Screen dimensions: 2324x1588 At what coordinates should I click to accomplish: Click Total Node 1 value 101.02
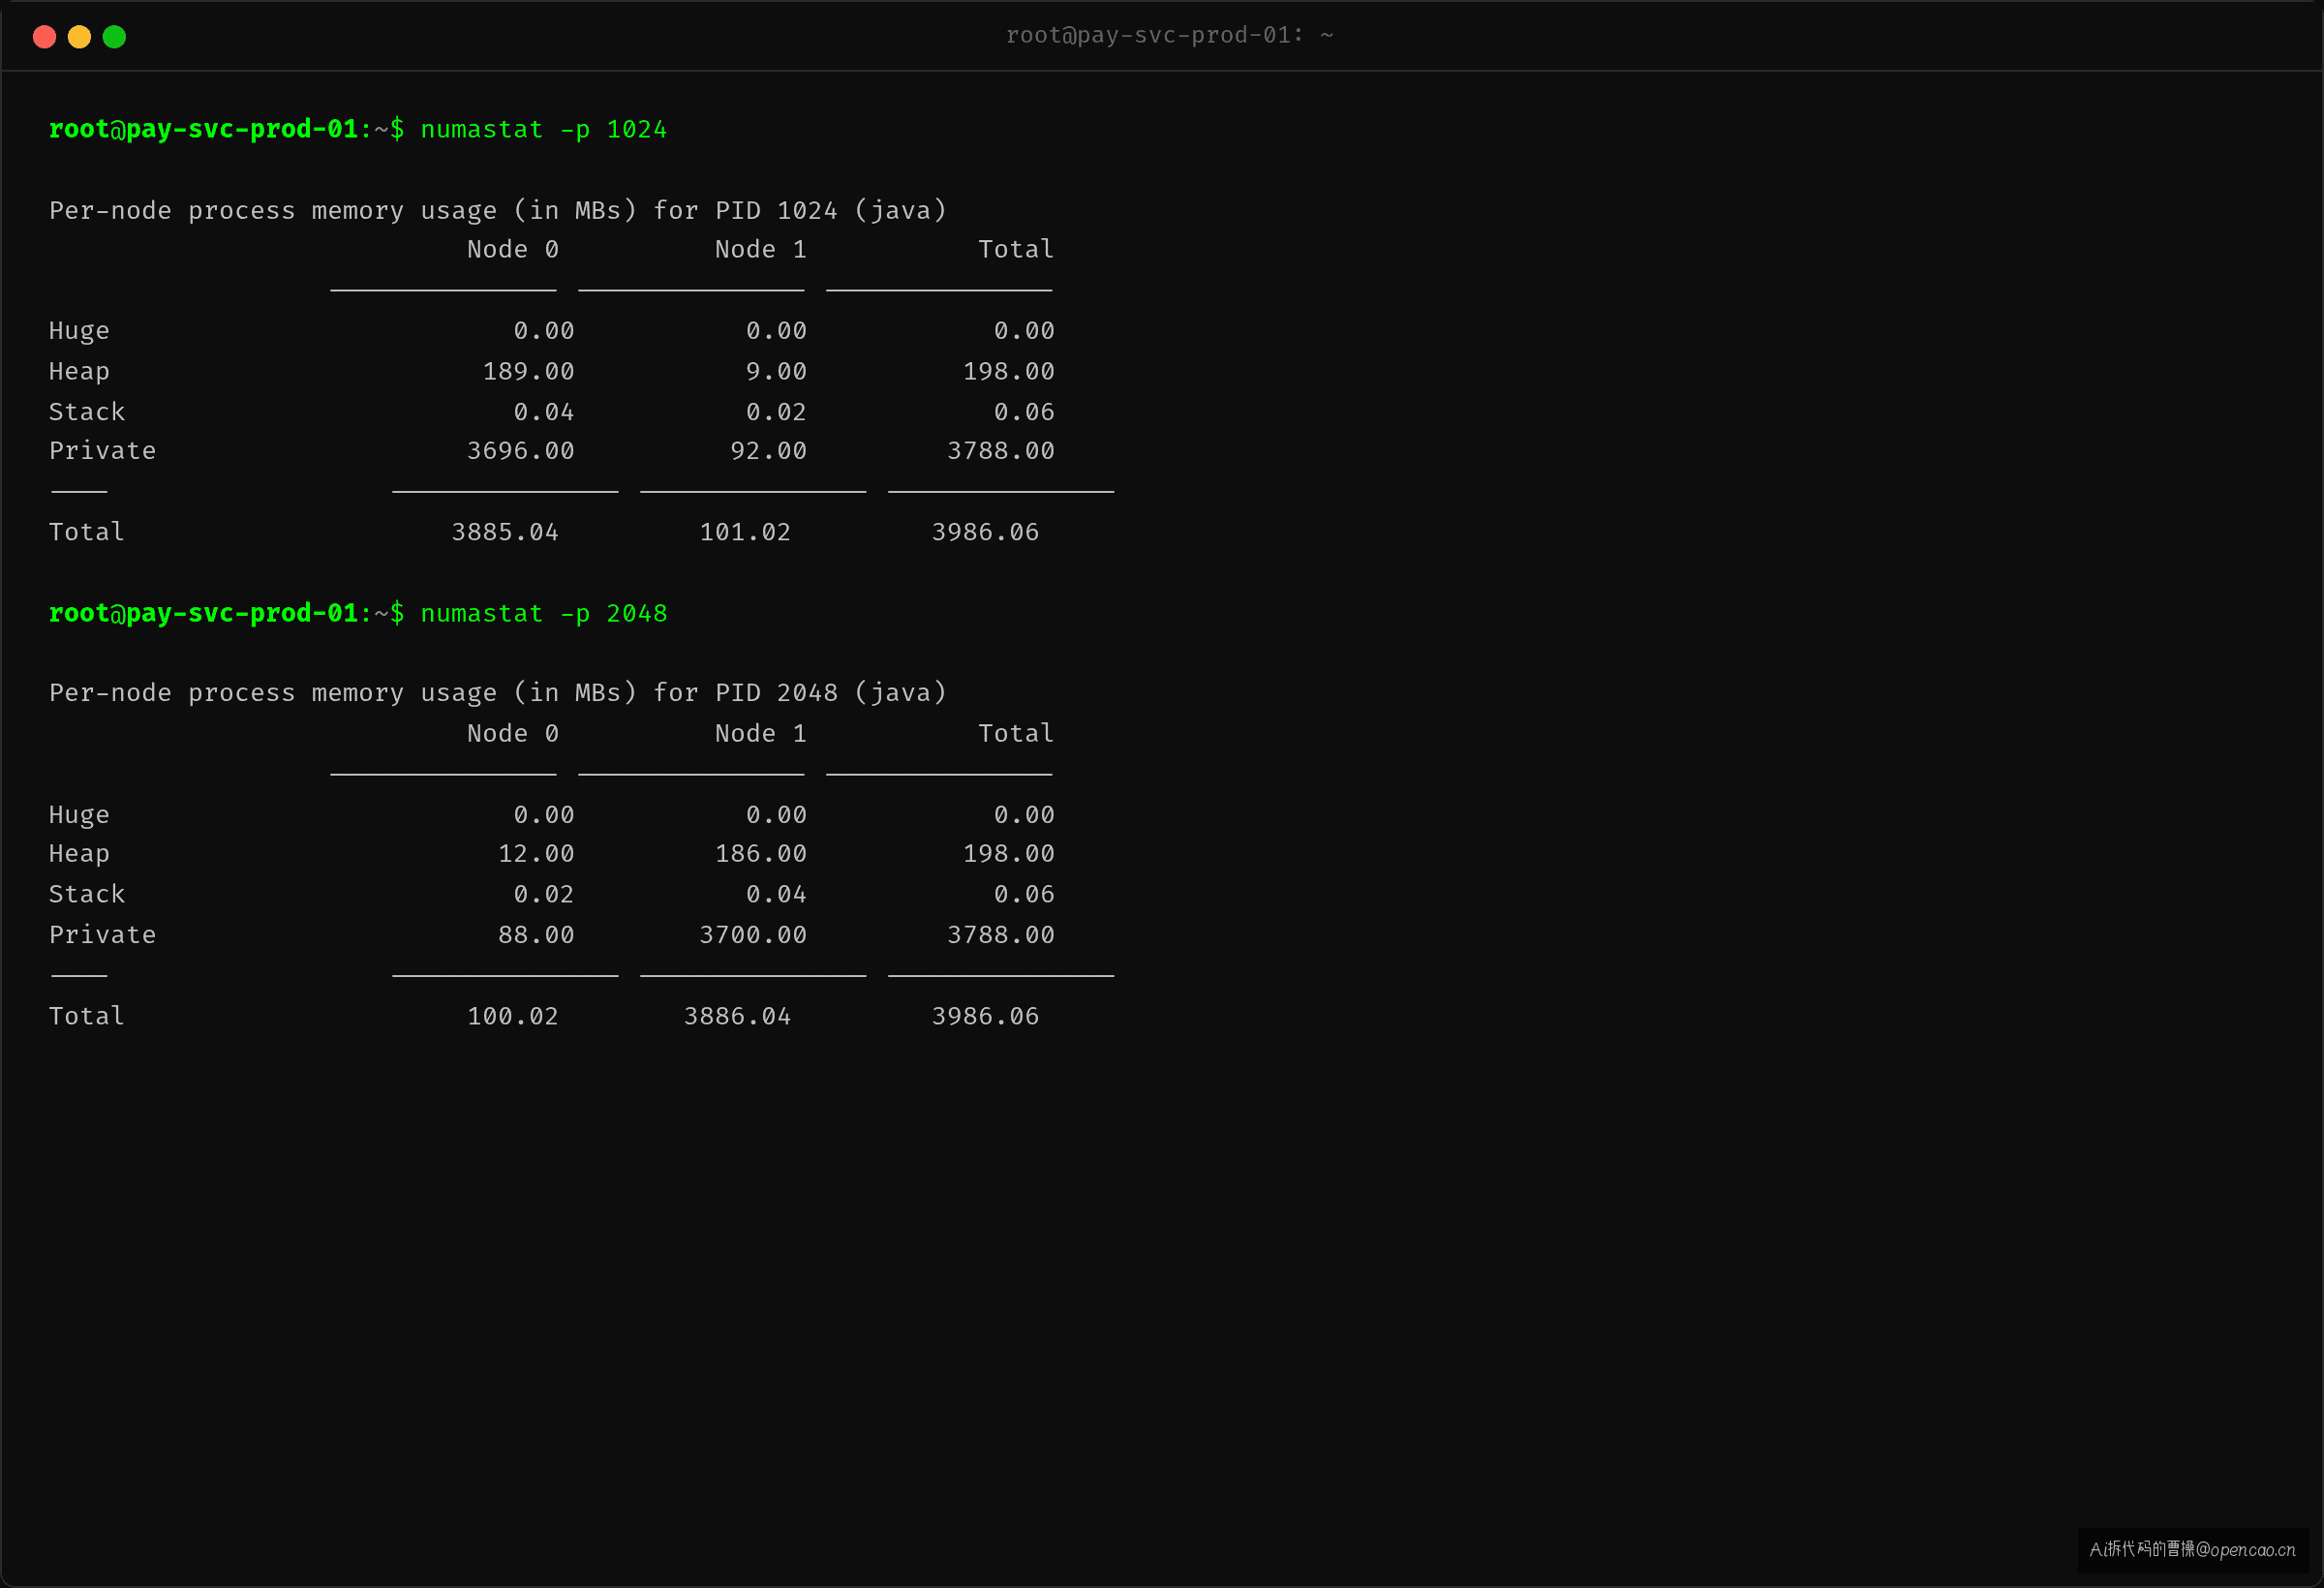tap(745, 532)
